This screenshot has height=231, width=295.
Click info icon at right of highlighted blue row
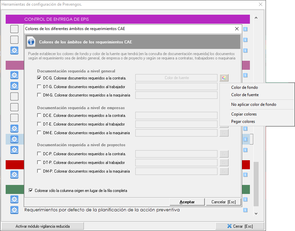click(x=245, y=139)
